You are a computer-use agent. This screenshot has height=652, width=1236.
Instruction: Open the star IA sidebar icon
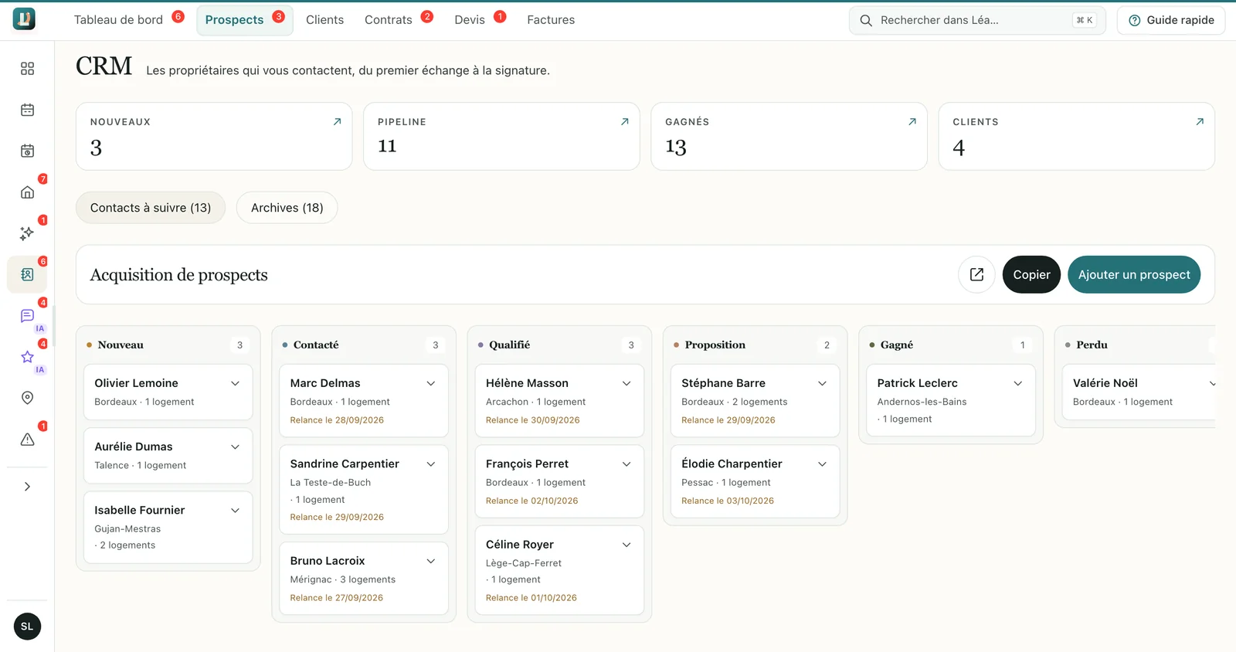[x=27, y=357]
